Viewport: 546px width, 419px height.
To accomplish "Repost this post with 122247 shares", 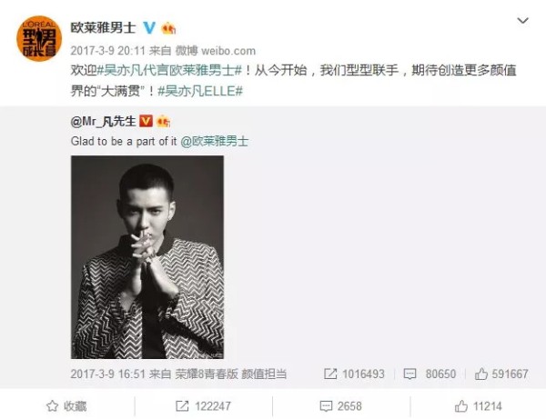I will 203,406.
